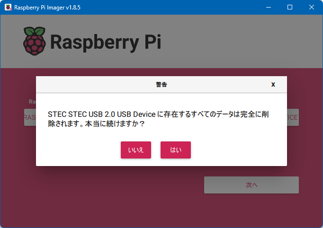The width and height of the screenshot is (323, 228).
Task: Maximize the Raspberry Pi Imager window
Action: 290,7
